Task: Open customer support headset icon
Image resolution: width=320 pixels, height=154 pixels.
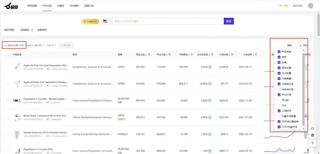Action: coord(312,128)
